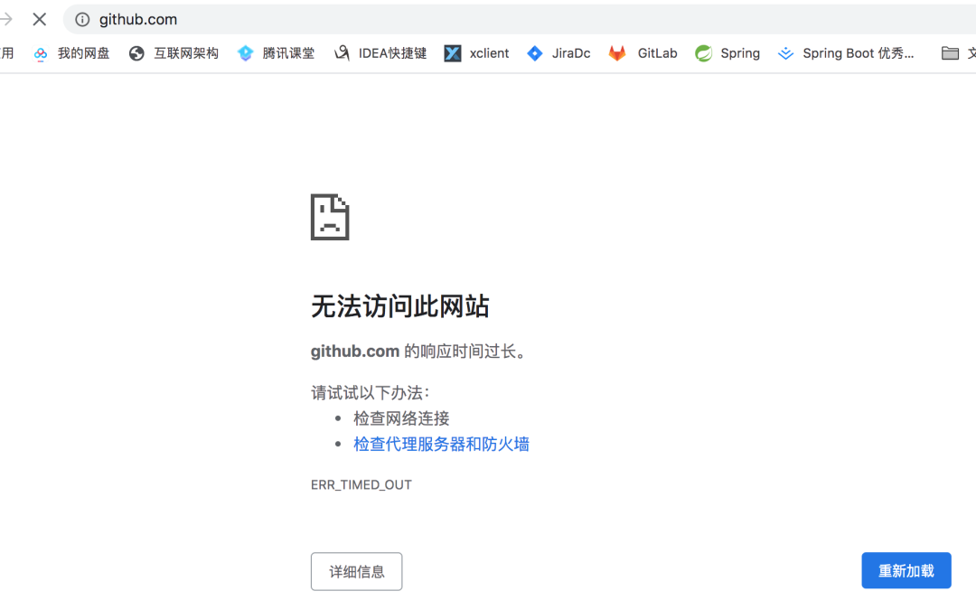Click the 检查网络连接 list item
Screen dimensions: 976x610
click(x=403, y=418)
